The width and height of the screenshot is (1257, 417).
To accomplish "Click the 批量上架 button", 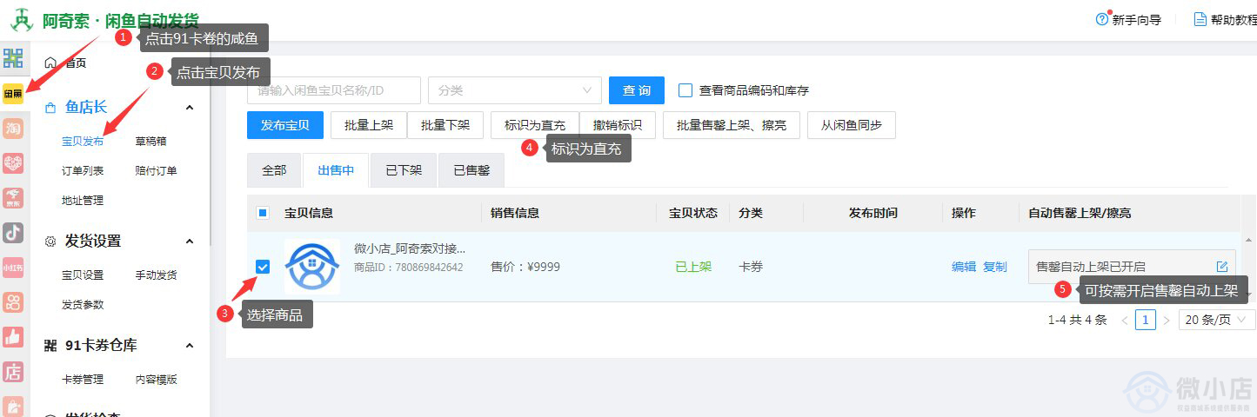I will point(369,125).
